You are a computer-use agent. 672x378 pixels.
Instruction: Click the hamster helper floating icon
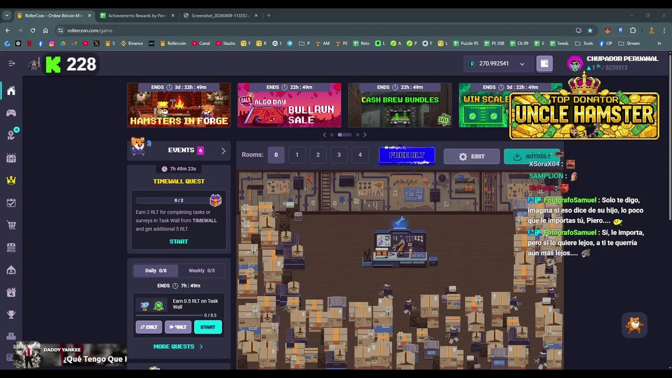[634, 325]
